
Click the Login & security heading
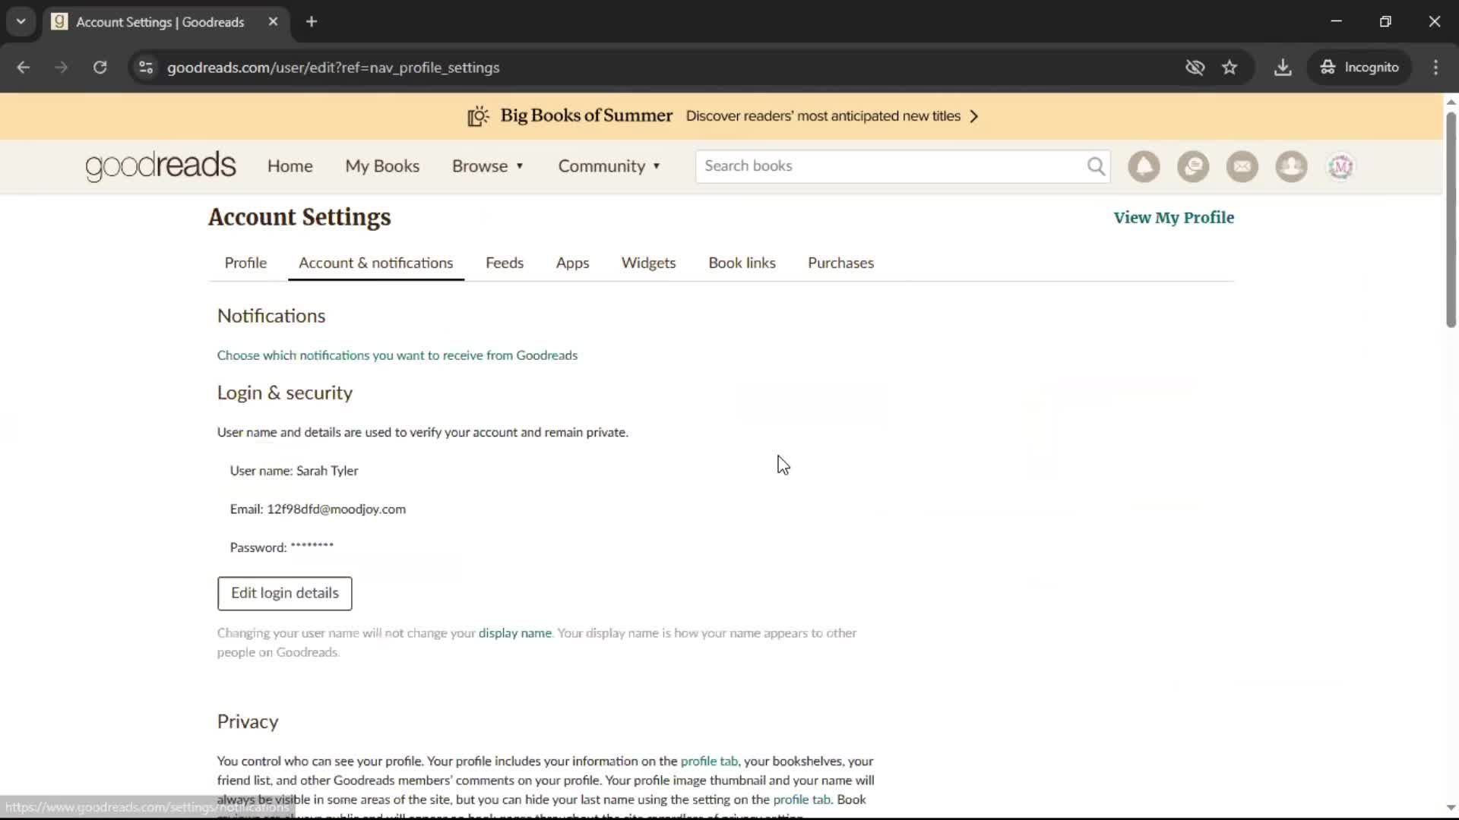[285, 393]
